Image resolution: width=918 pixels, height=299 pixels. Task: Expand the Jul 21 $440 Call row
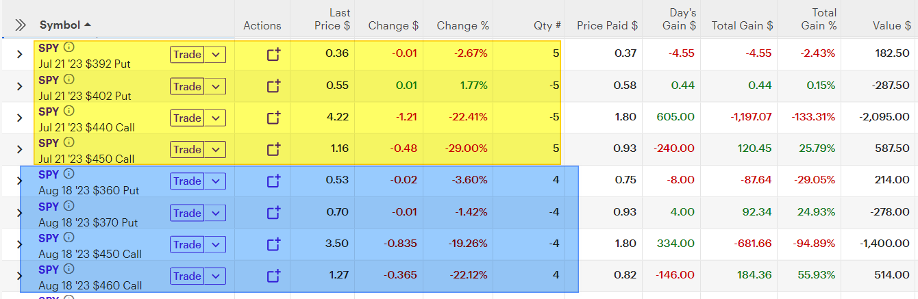tap(19, 118)
